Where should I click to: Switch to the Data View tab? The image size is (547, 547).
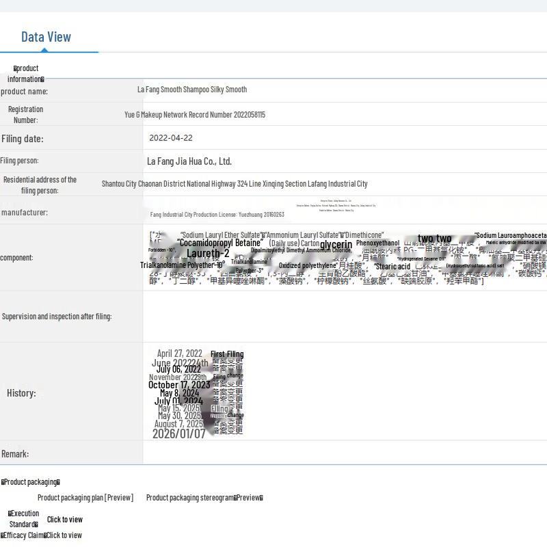(46, 37)
